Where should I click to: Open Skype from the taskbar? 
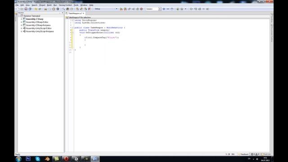click(38, 159)
